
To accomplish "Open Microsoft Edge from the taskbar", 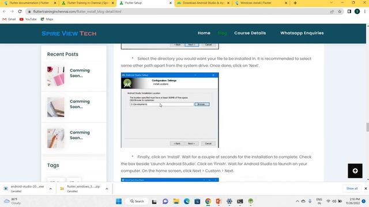I will click(x=187, y=201).
